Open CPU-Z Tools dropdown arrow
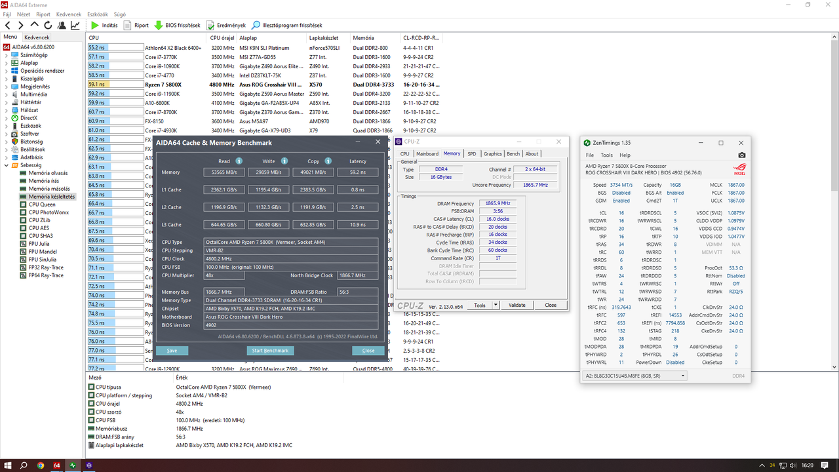The image size is (839, 472). pos(496,305)
